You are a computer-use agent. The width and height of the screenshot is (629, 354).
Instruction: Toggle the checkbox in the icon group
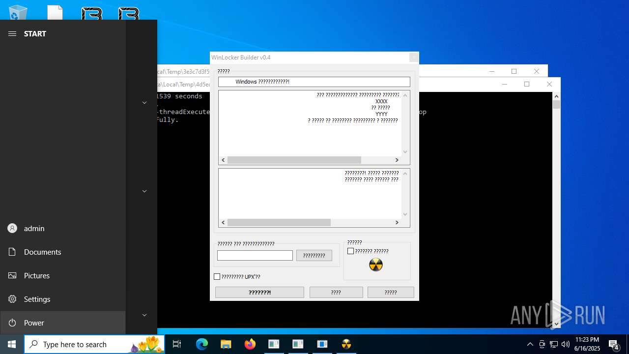pos(350,251)
